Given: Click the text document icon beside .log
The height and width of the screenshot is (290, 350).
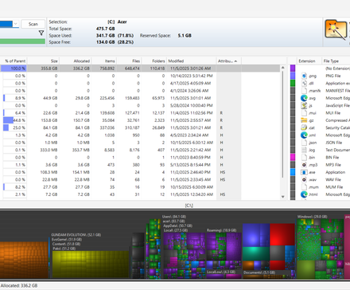Looking at the screenshot, I should coord(304,150).
